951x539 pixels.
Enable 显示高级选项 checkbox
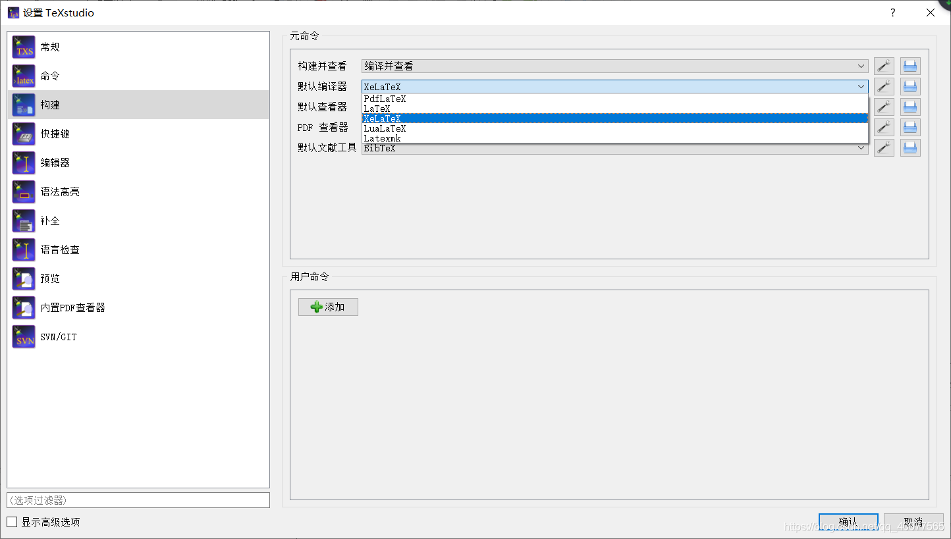click(12, 522)
